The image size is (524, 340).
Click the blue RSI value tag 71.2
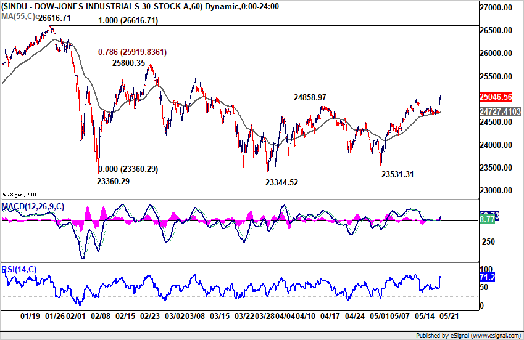pos(487,277)
